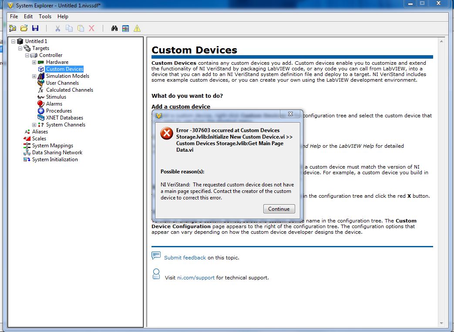Click the help pane scroll down arrow

[x=441, y=323]
